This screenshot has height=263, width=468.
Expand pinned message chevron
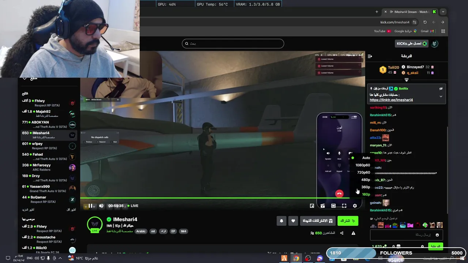point(441,96)
